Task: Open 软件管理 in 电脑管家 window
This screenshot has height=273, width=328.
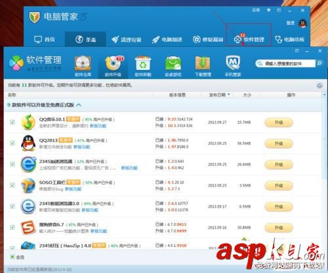Action: pos(249,39)
